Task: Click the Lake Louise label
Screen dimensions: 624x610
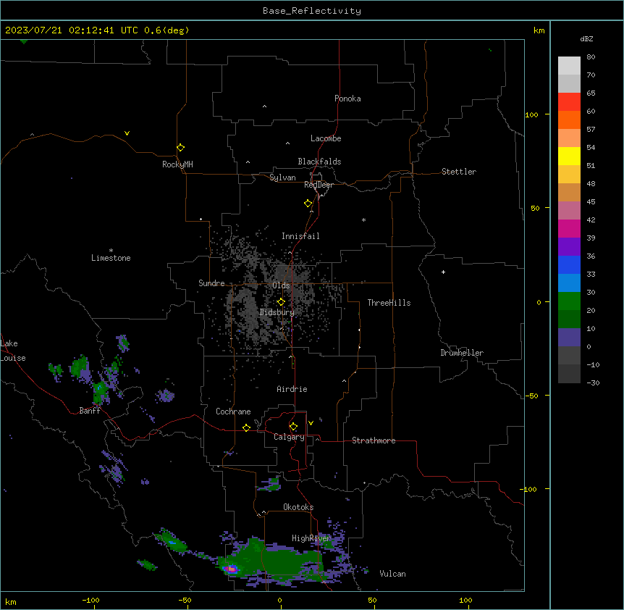Action: point(12,351)
